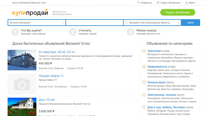Click the location pin icon in region field
This screenshot has height=116, width=207.
(127, 23)
